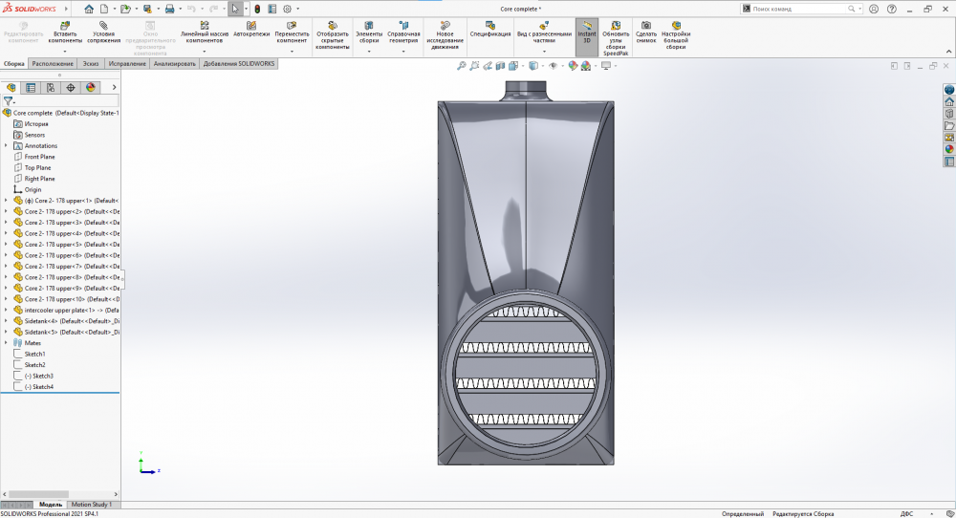Screen dimensions: 956x518
Task: Click Take Snapshot (Сделать снимок) icon
Action: pos(646,25)
